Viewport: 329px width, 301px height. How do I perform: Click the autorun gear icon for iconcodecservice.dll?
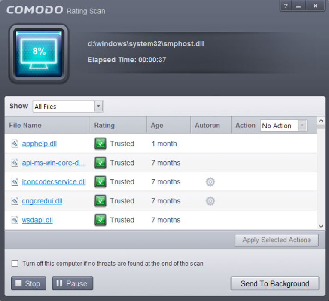[210, 182]
